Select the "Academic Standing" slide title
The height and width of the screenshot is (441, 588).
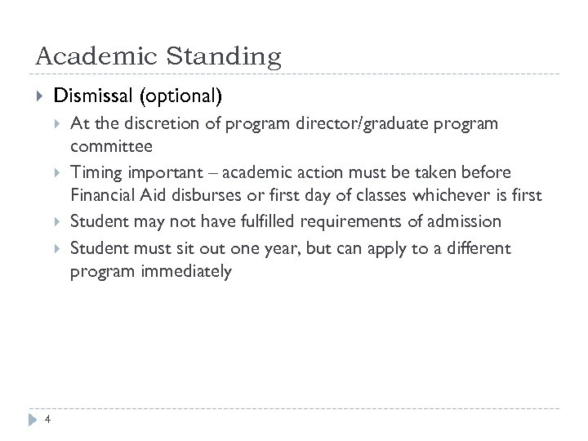click(x=158, y=56)
